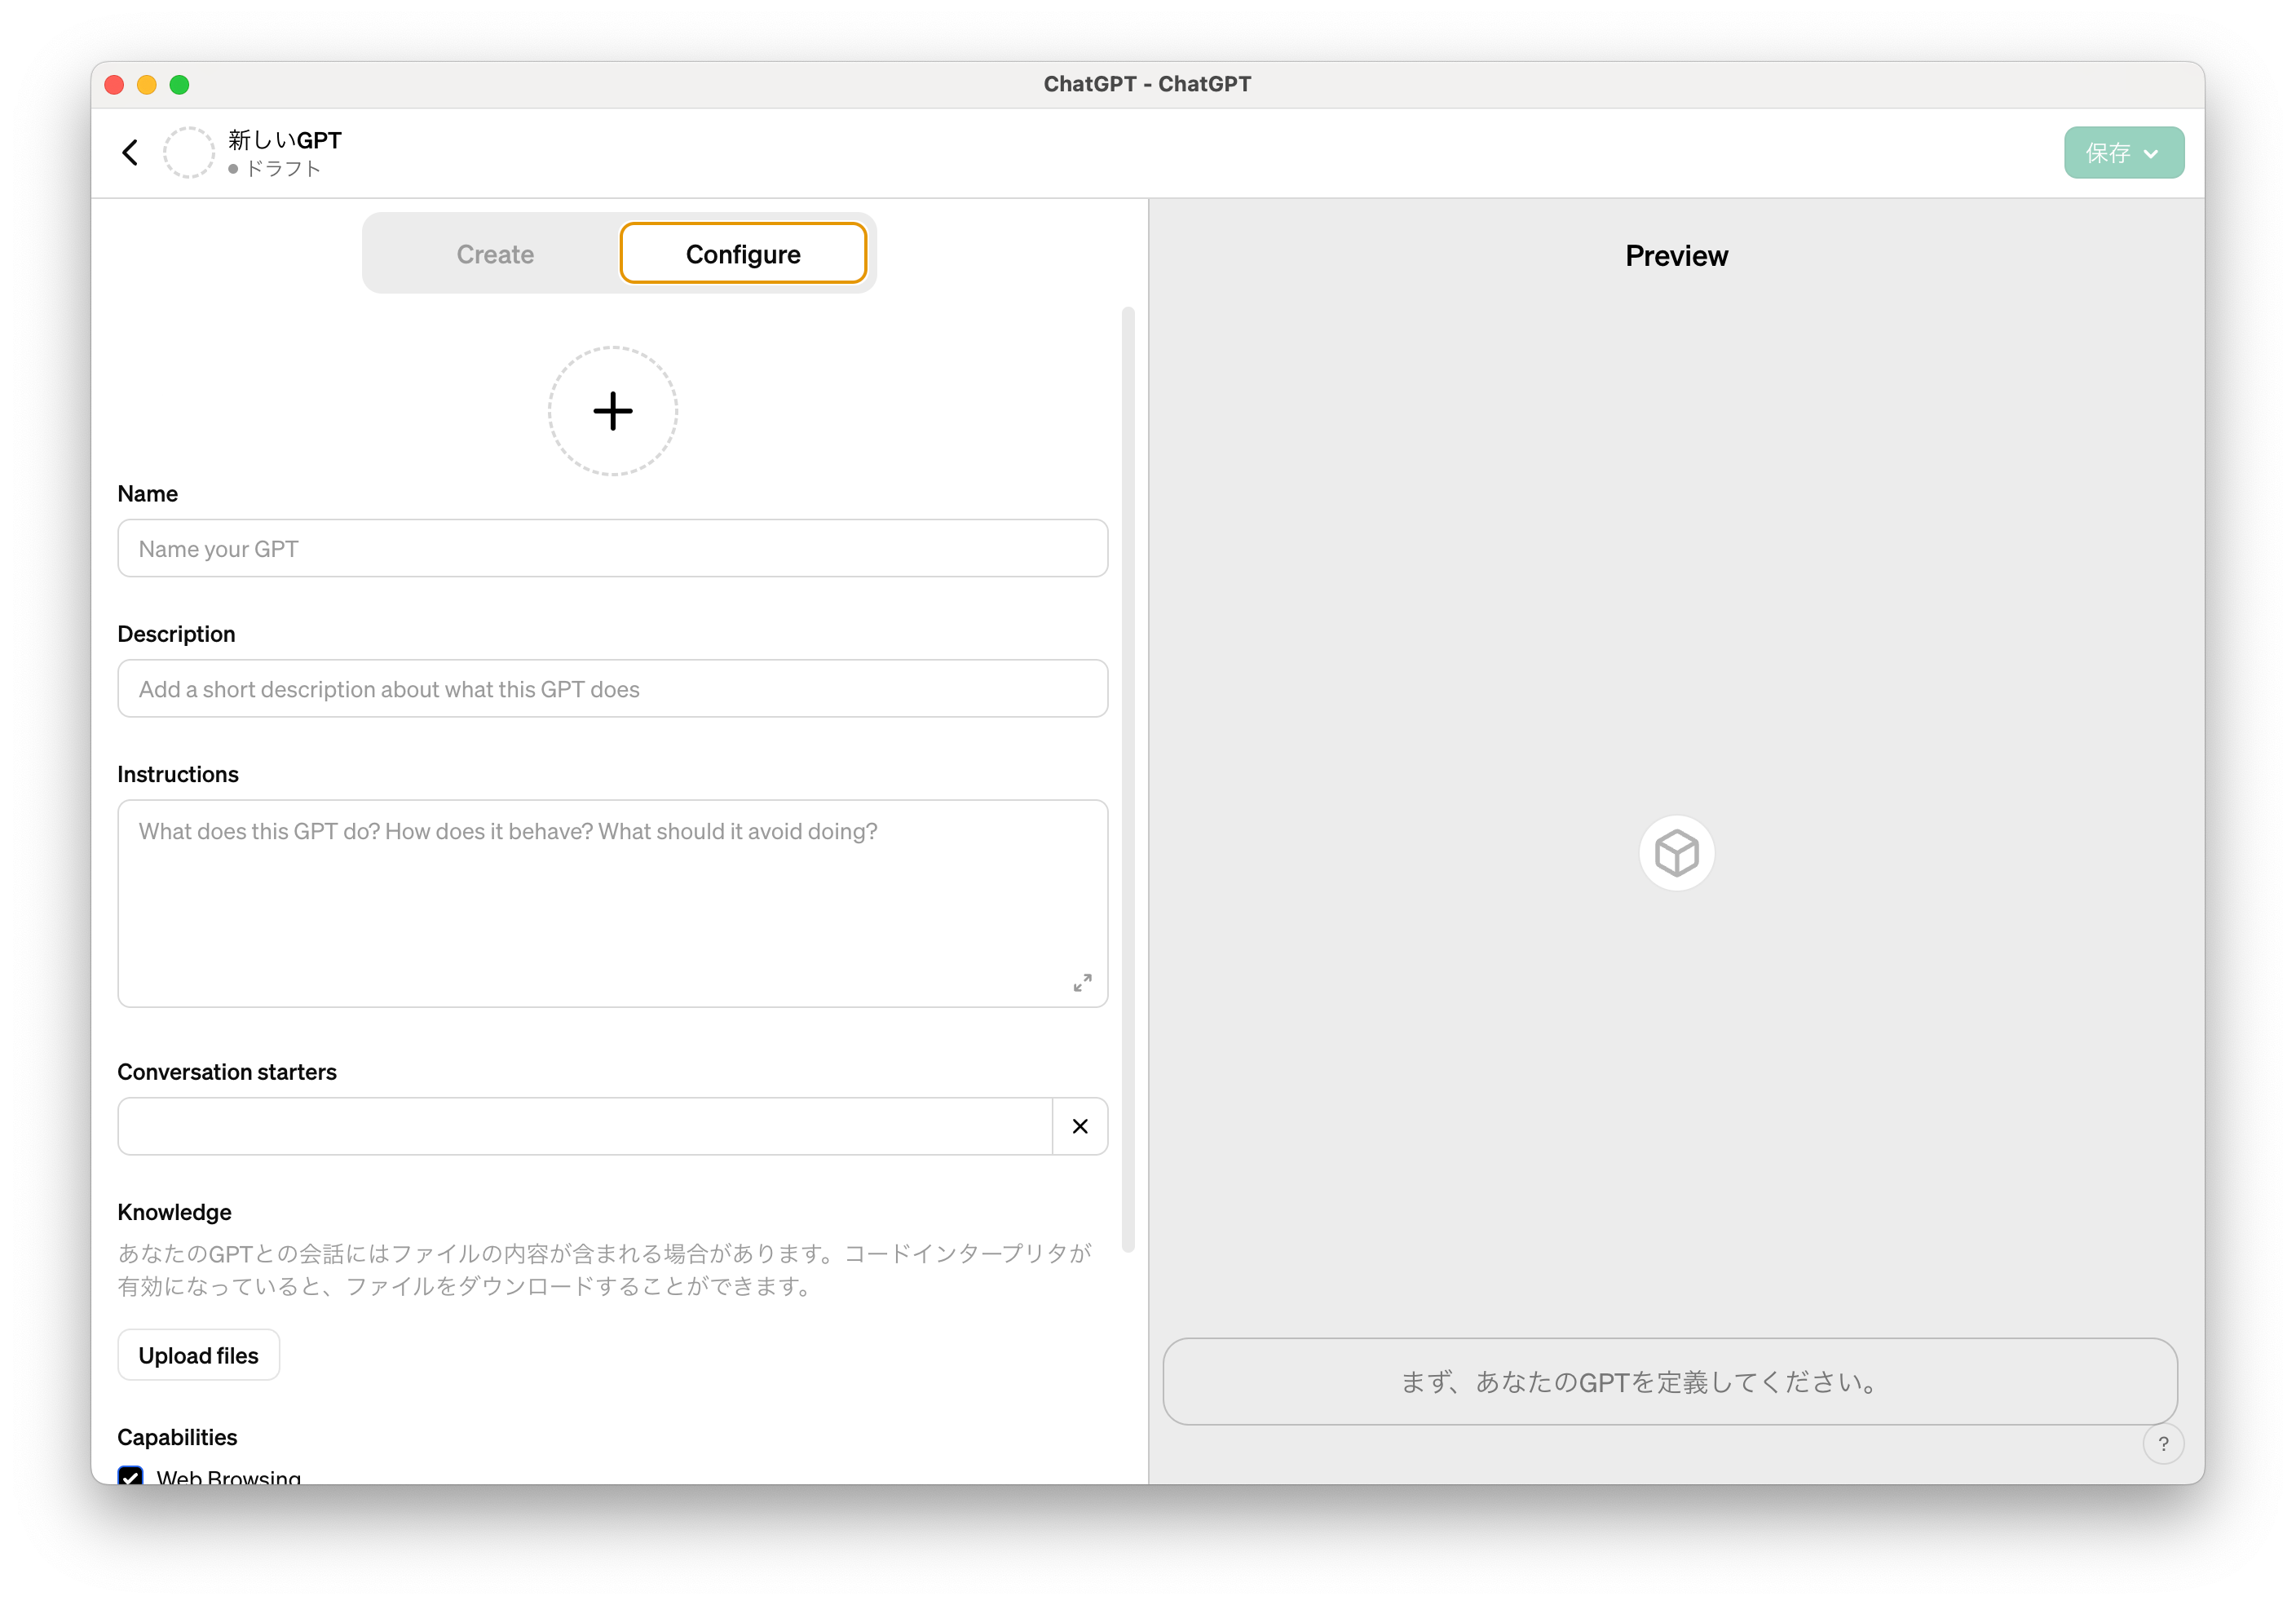Click the preview message box まず、あなたのGPTを定義してください
2296x1605 pixels.
(1670, 1382)
